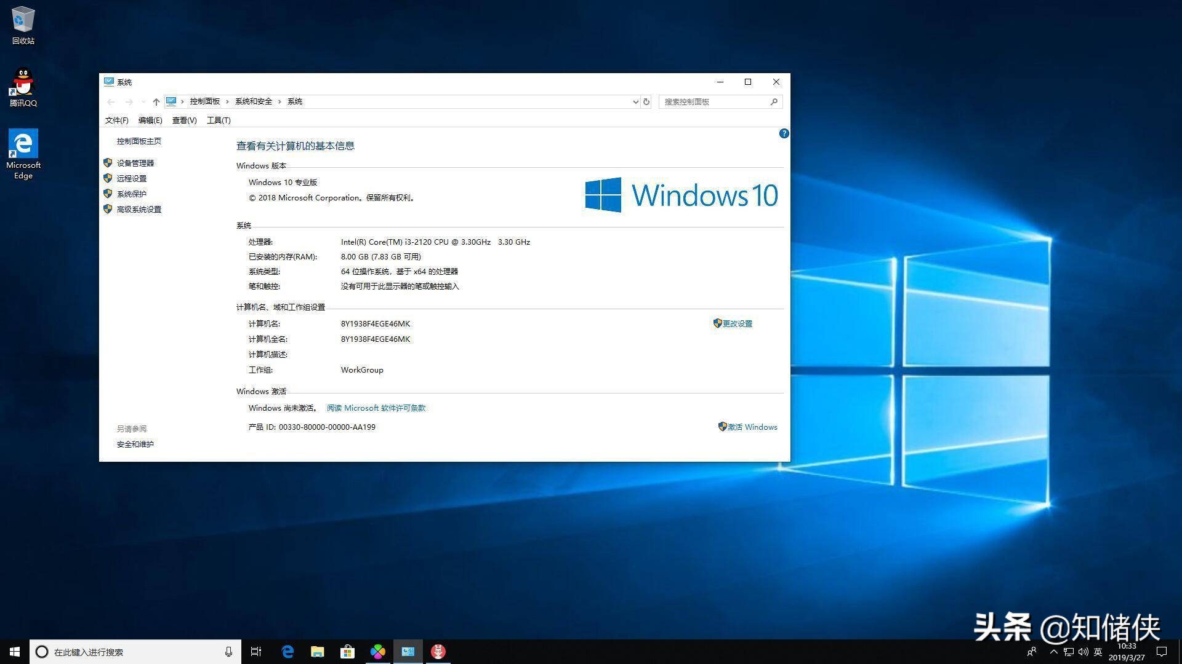Click the up one level arrow

pyautogui.click(x=156, y=102)
